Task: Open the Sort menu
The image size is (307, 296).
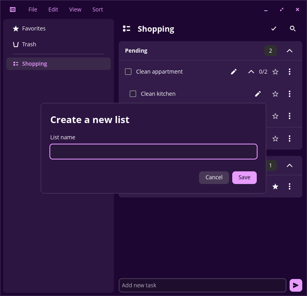Action: (98, 9)
